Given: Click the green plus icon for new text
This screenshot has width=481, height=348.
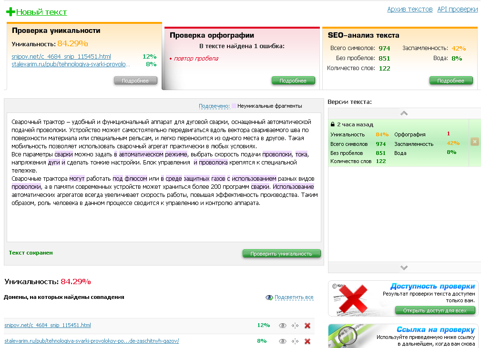Looking at the screenshot, I should [10, 12].
